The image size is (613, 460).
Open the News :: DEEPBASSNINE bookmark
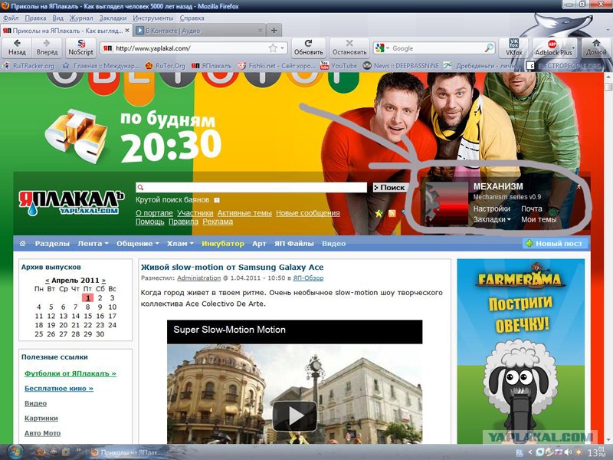tap(401, 66)
